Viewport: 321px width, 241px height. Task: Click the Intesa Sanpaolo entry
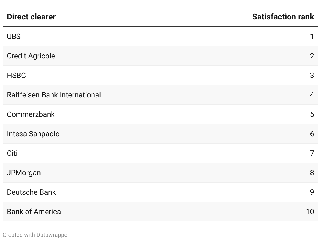pos(33,134)
